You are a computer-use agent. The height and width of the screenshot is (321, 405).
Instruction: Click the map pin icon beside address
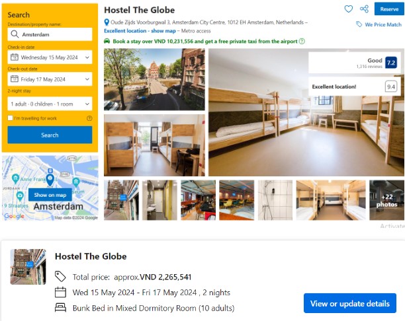coord(107,22)
